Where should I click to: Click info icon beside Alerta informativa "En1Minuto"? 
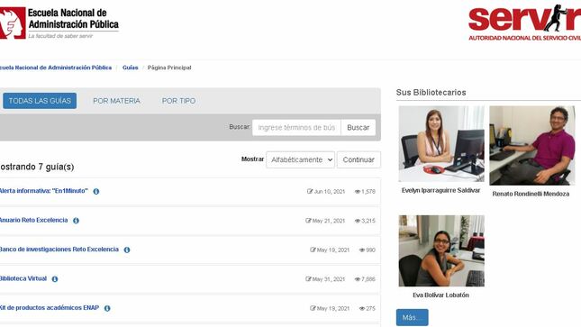pyautogui.click(x=96, y=191)
